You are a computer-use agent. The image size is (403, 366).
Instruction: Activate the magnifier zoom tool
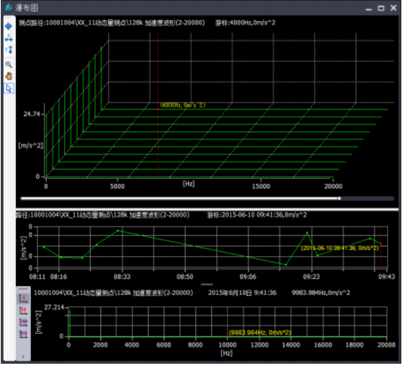tap(9, 64)
